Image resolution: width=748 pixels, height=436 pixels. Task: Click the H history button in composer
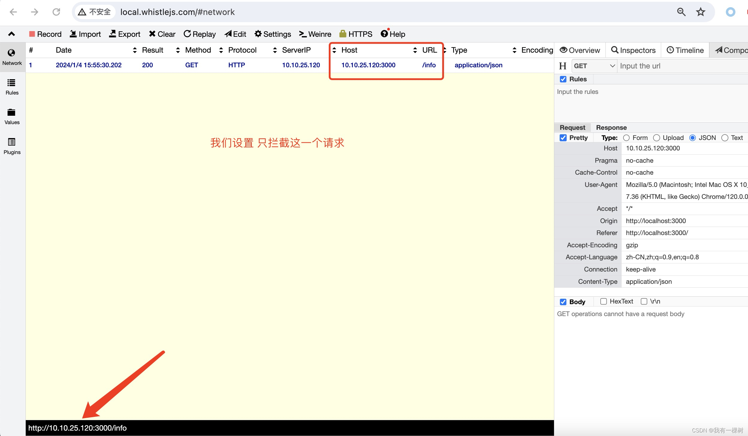click(563, 66)
